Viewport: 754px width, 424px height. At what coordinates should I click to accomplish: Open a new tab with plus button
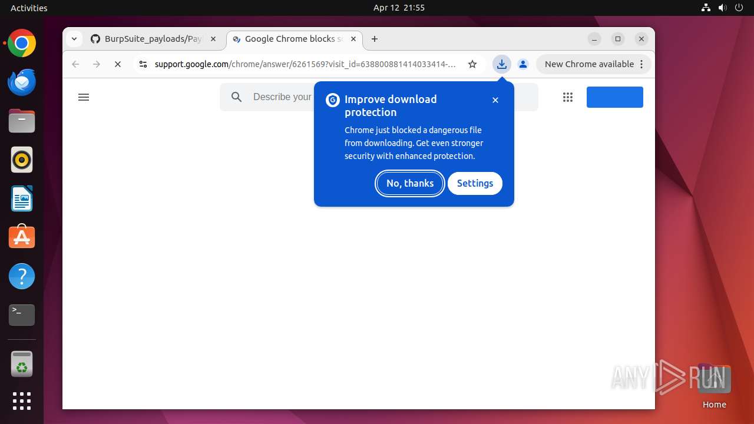[x=375, y=39]
